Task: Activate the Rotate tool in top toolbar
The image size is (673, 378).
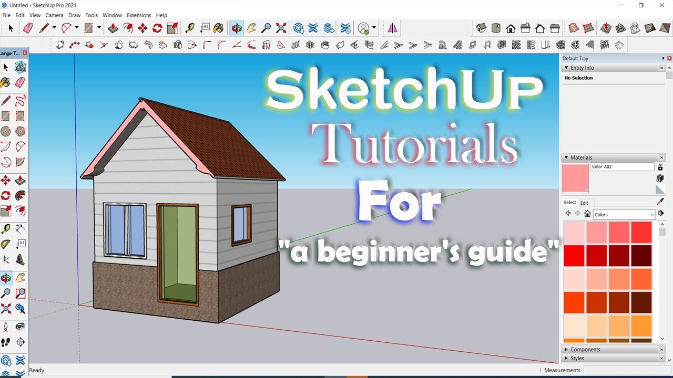Action: click(x=157, y=28)
